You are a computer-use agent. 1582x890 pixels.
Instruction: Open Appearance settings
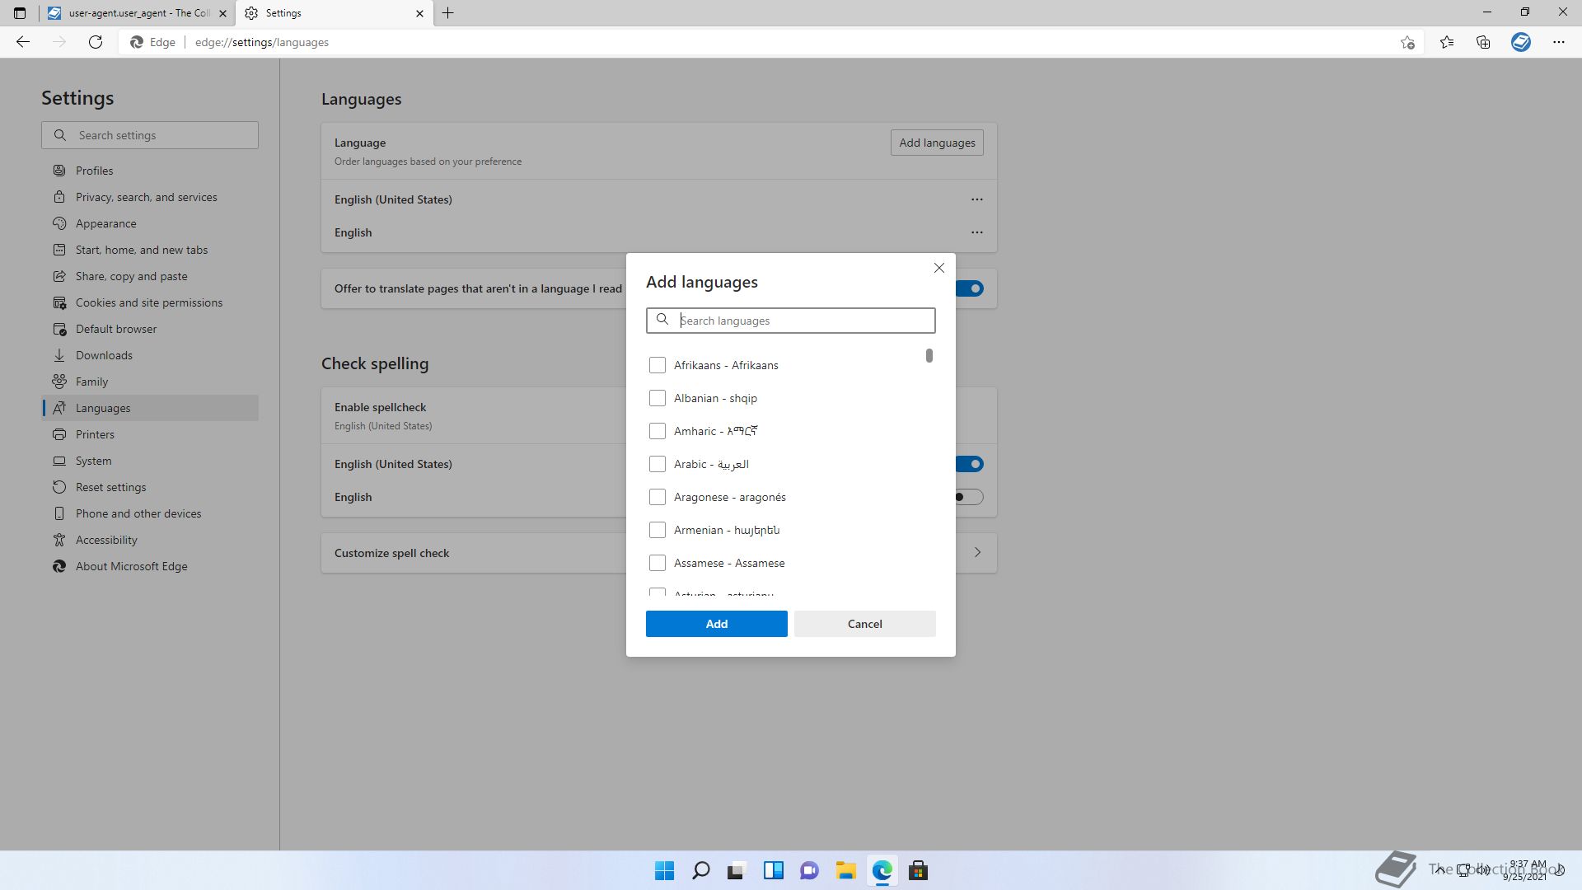click(150, 223)
